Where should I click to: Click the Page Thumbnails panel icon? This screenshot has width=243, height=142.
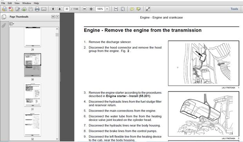pos(4,17)
